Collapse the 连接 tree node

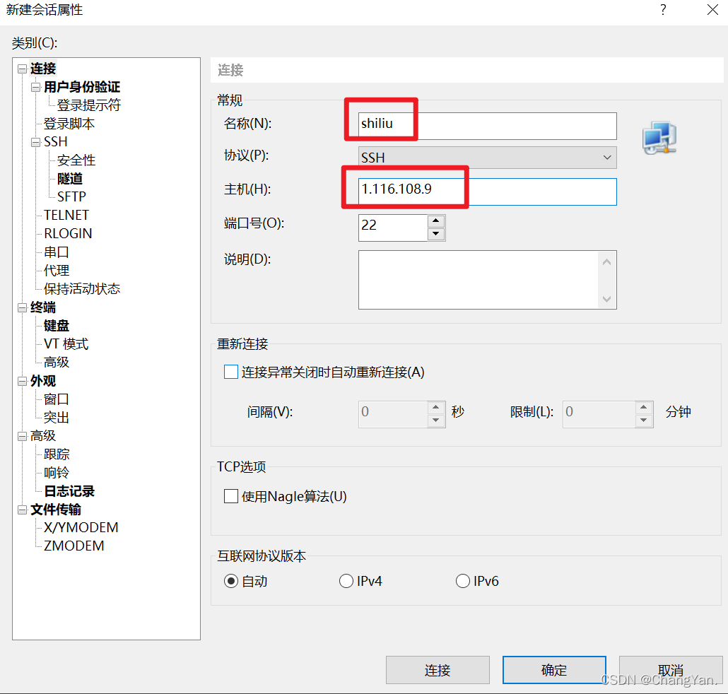click(x=22, y=69)
